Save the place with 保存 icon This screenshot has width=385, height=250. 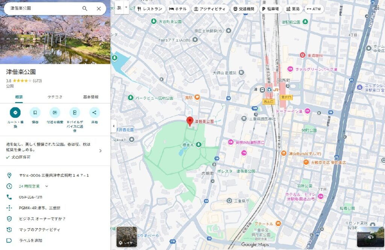tap(35, 112)
